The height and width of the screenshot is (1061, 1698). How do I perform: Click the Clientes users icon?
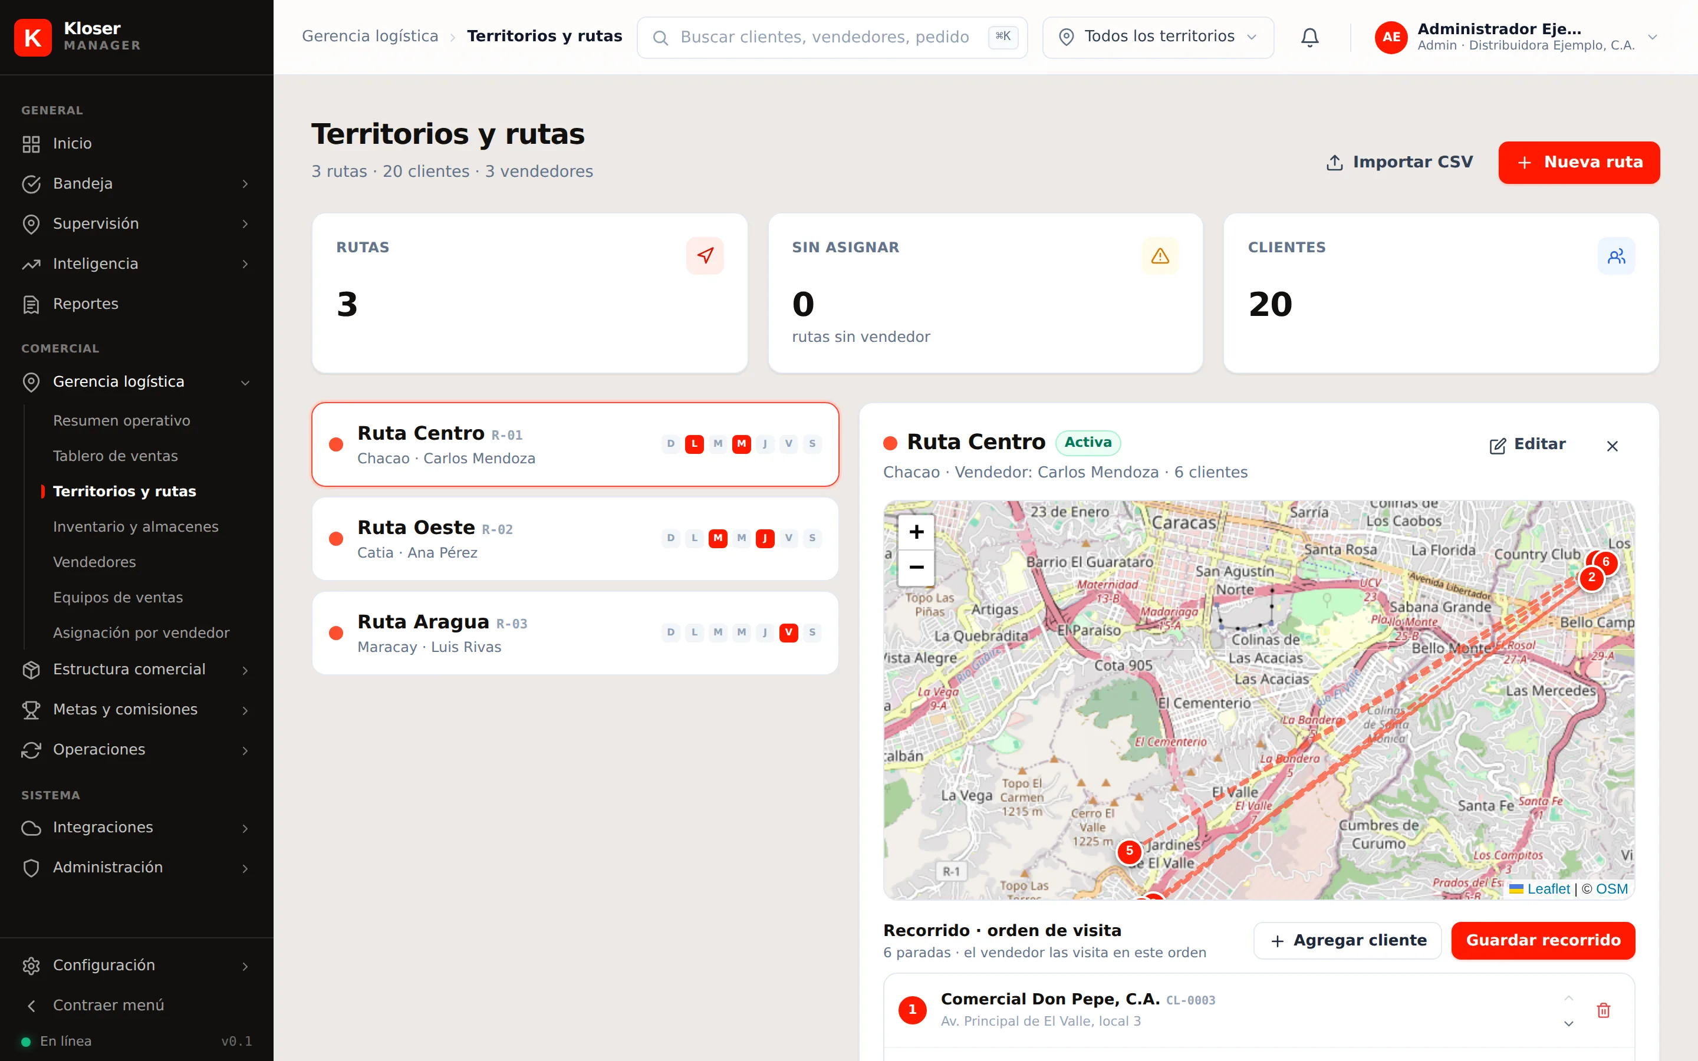1616,255
